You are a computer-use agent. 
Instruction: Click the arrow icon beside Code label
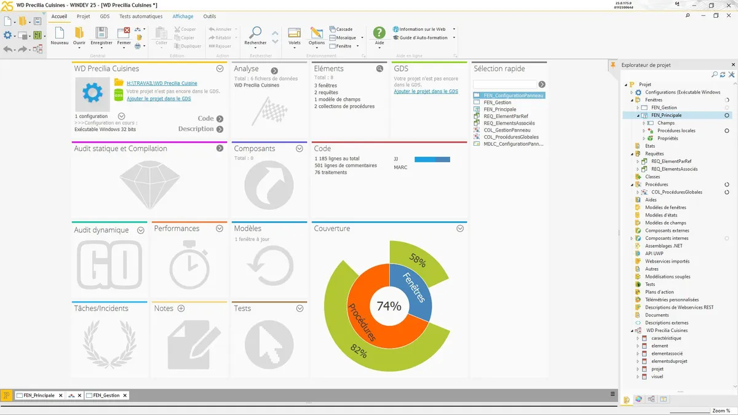click(x=220, y=119)
